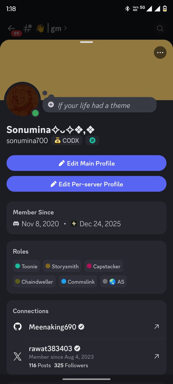
Task: Open the search magnifier icon
Action: coord(160,28)
